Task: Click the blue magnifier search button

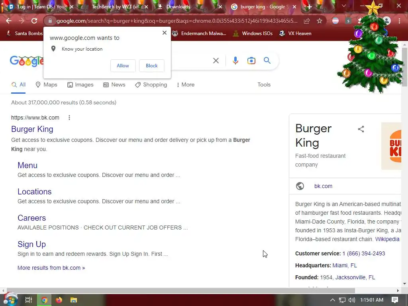Action: (267, 61)
